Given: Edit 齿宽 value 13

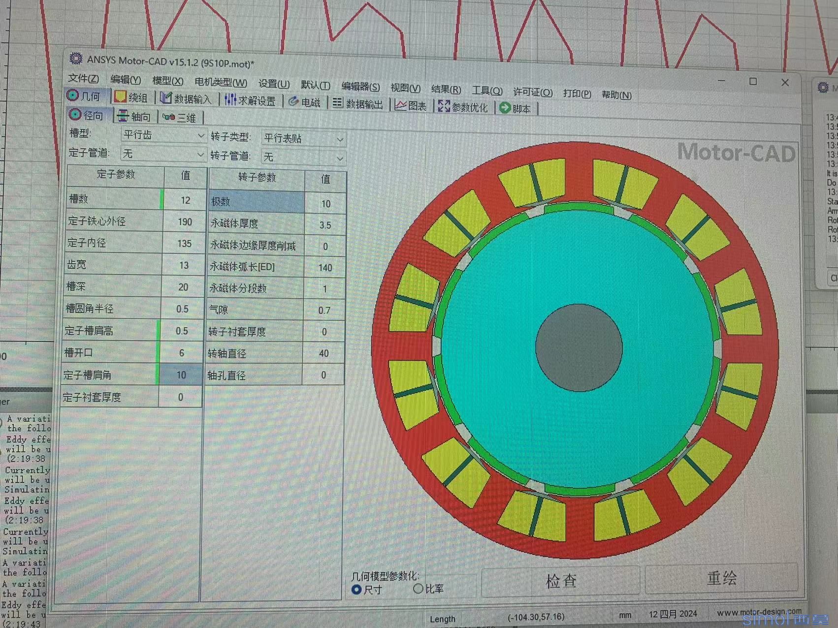Looking at the screenshot, I should (184, 265).
